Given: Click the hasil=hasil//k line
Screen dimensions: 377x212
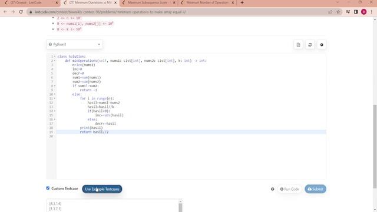Looking at the screenshot, I should [x=101, y=107].
